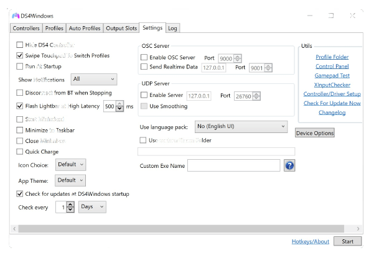Image resolution: width=374 pixels, height=258 pixels.
Task: Click the custom folder path text field
Action: (x=216, y=152)
